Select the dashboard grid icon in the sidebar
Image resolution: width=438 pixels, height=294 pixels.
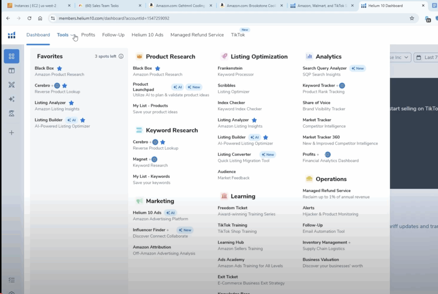pos(12,56)
